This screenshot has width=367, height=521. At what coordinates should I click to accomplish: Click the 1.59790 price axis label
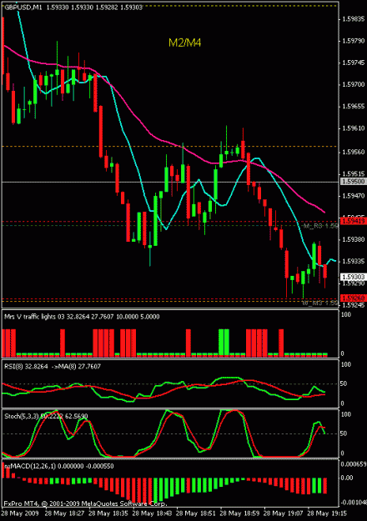[354, 41]
